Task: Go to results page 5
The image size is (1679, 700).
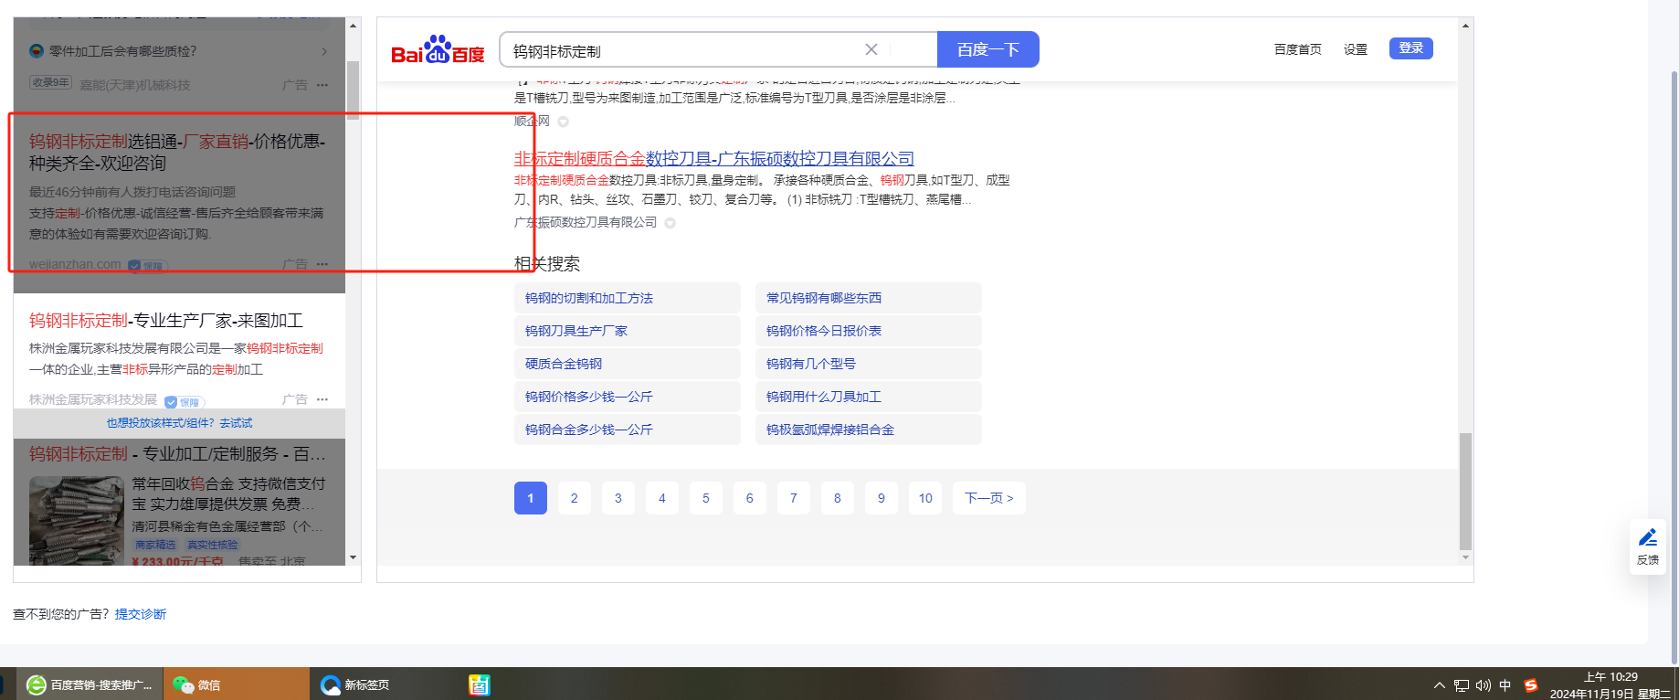Action: click(705, 498)
